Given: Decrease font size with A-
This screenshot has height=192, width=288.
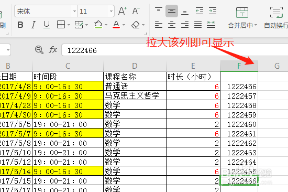Looking at the screenshot, I should [x=136, y=11].
